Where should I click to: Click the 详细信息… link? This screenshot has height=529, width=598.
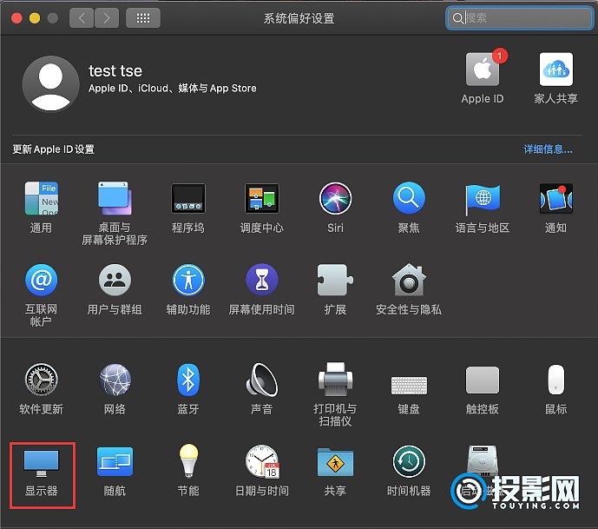pos(548,149)
